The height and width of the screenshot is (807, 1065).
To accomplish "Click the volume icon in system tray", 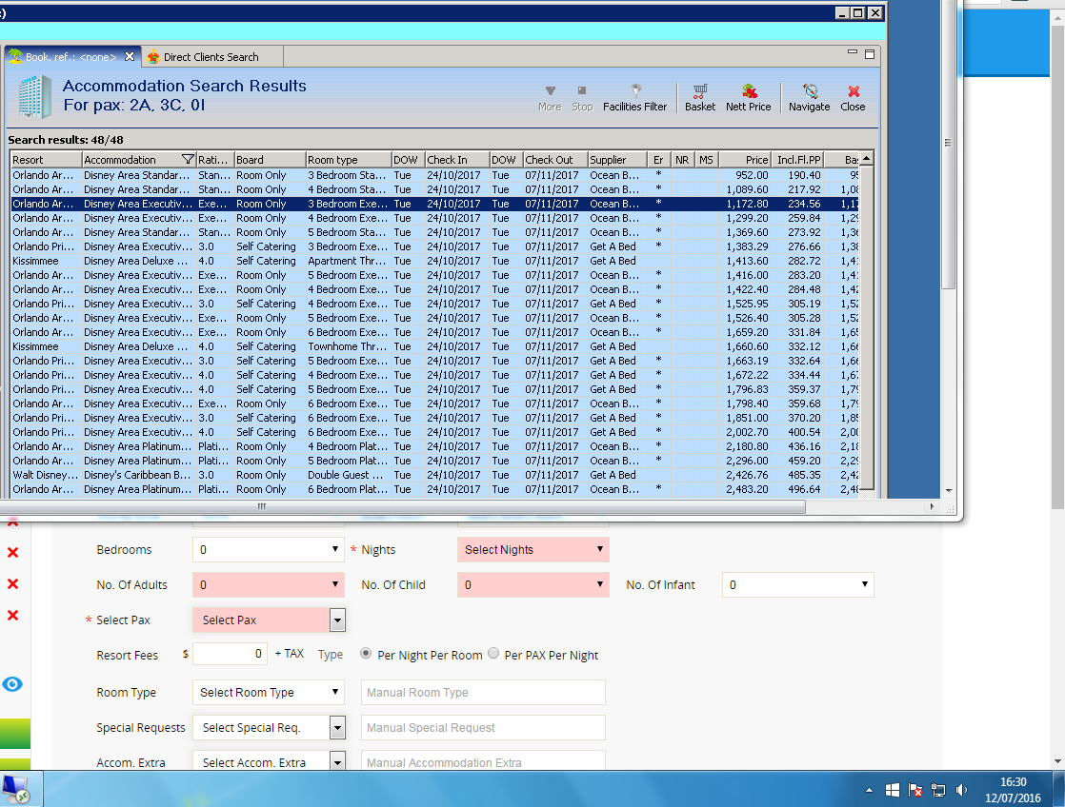I will (x=962, y=790).
